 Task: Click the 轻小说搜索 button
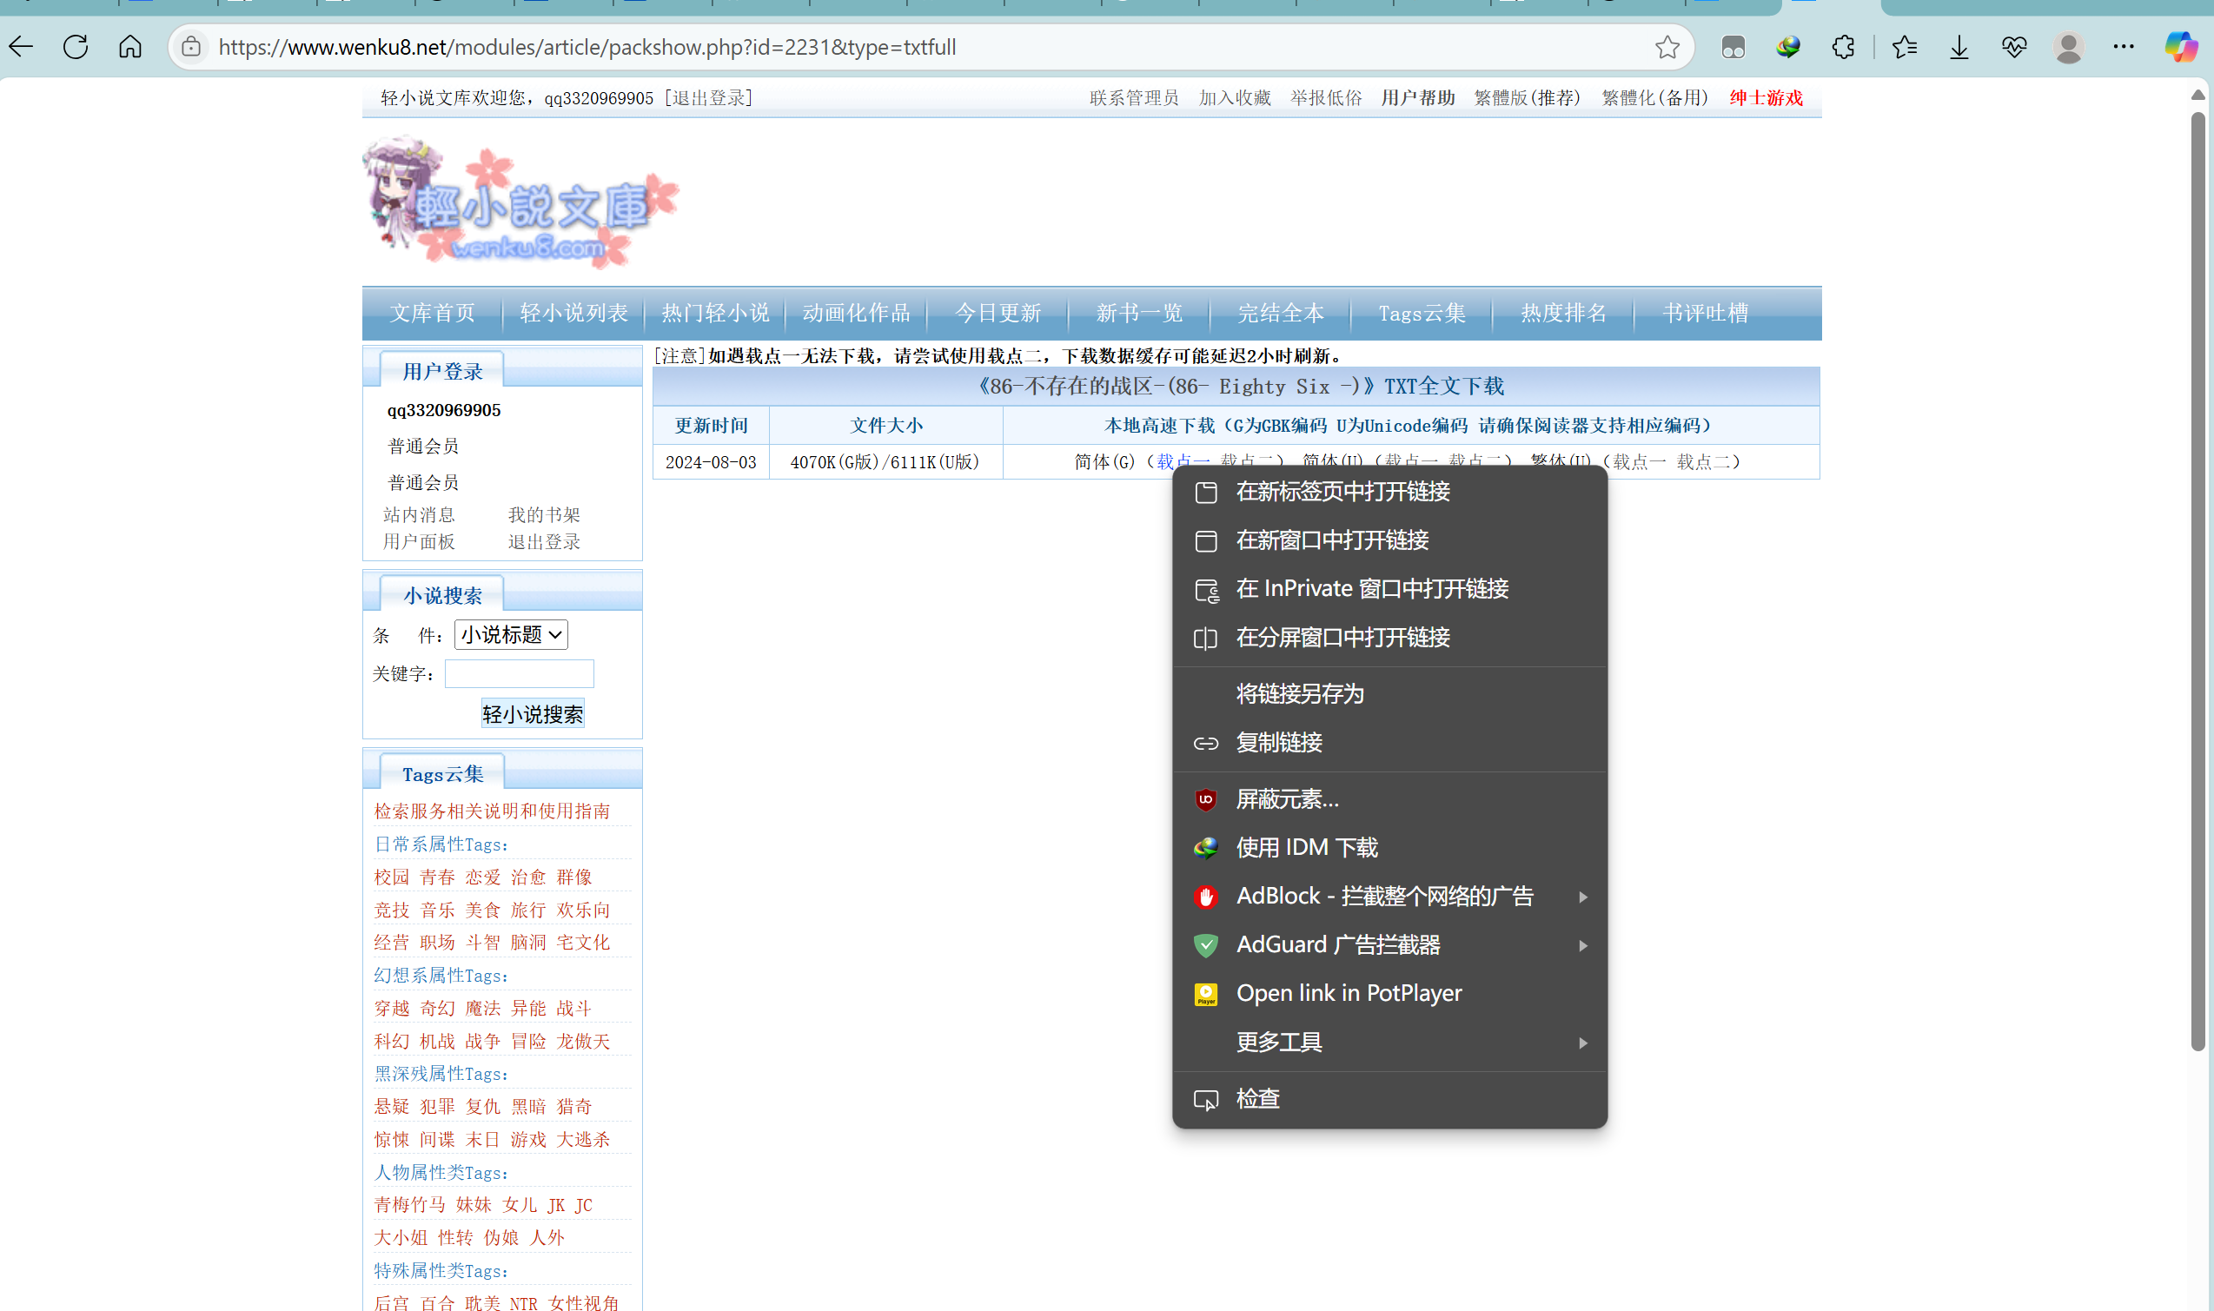(x=532, y=714)
